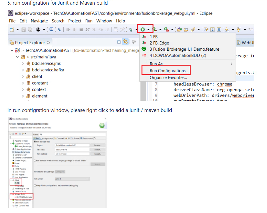This screenshot has width=267, height=213.
Task: Launch 2 FB_Edge from the run history
Action: point(159,43)
